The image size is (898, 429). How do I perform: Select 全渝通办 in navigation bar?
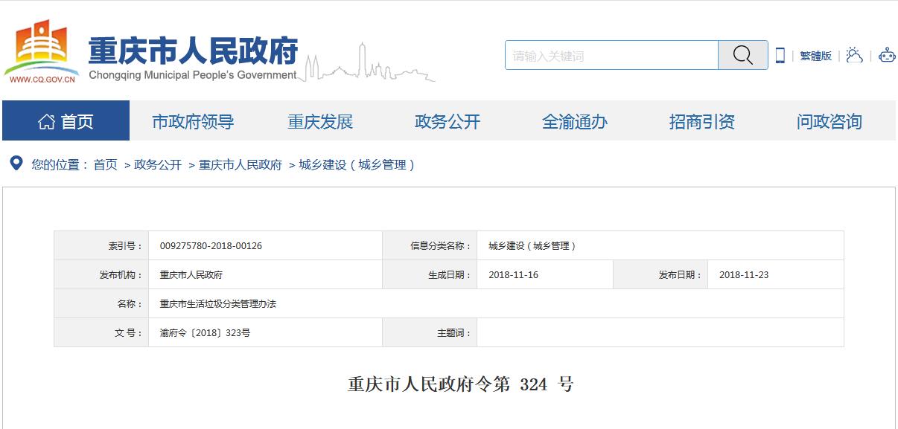[x=575, y=121]
